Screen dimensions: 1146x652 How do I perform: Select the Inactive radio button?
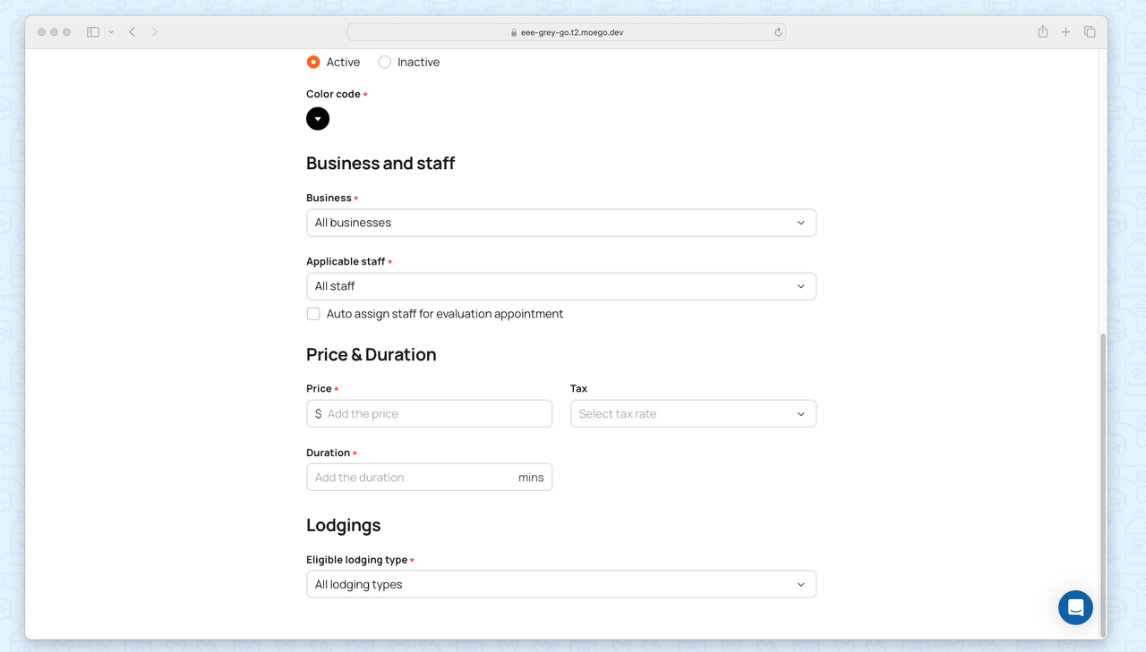coord(384,62)
